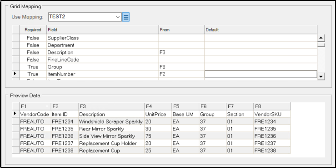
Task: Select row header of VendorCode preview row
Action: [15, 114]
